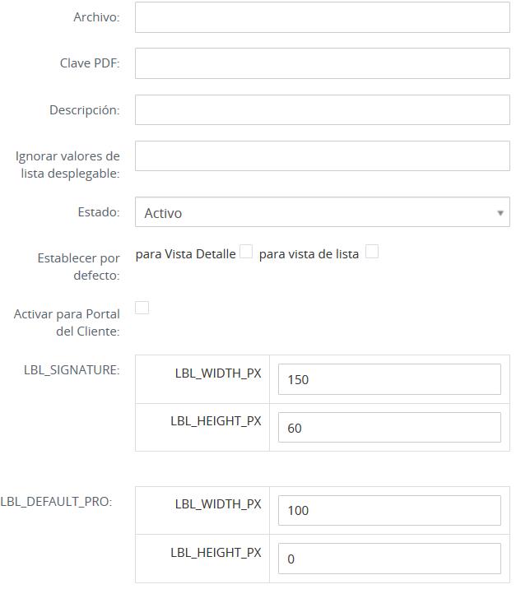This screenshot has height=589, width=516.
Task: Focus the LBL_DEFAULT_PRO height field showing 0
Action: 389,559
